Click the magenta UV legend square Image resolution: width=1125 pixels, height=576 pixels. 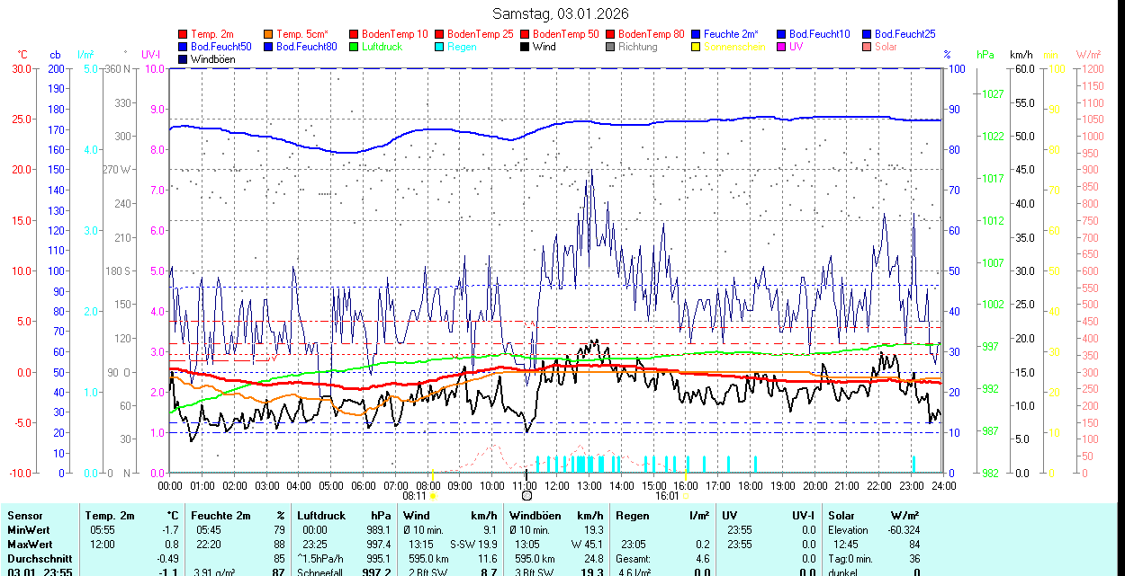[782, 47]
